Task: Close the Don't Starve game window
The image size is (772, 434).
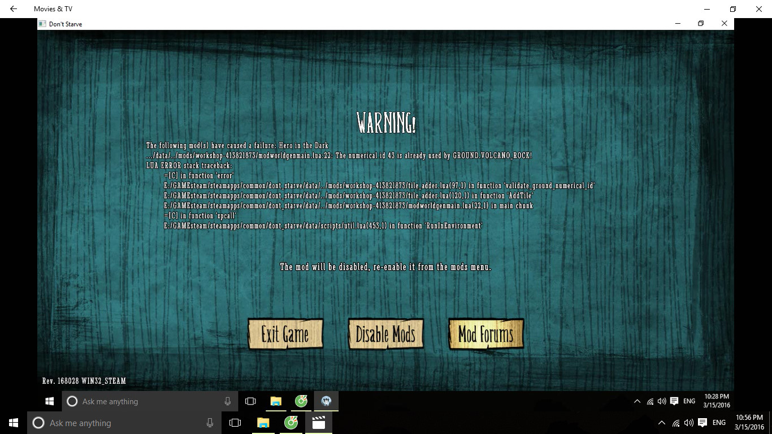Action: pyautogui.click(x=724, y=24)
